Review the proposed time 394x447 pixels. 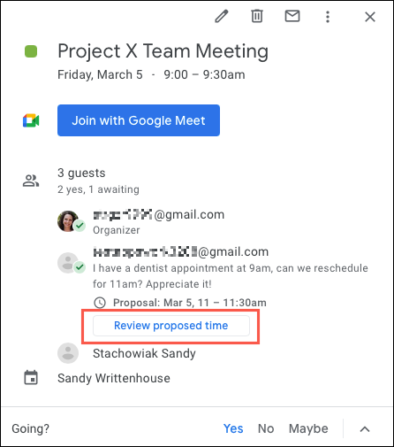[x=171, y=326]
